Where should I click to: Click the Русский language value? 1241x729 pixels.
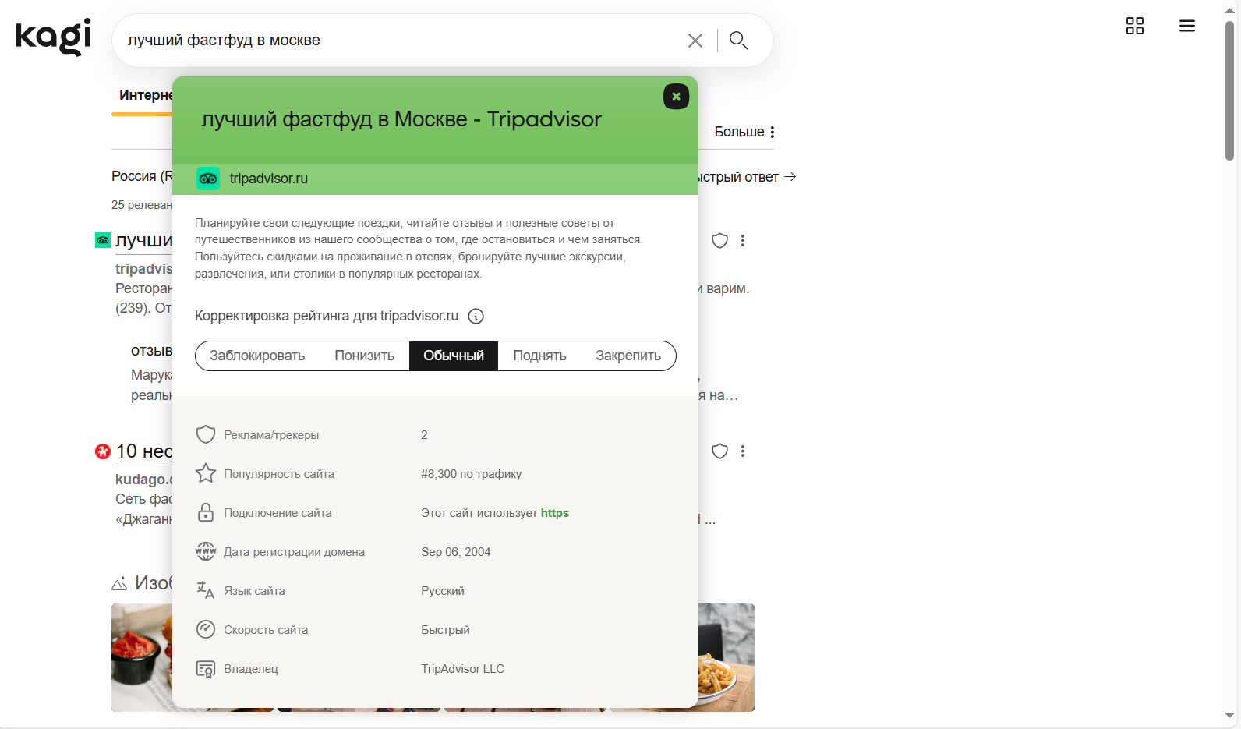pyautogui.click(x=443, y=591)
